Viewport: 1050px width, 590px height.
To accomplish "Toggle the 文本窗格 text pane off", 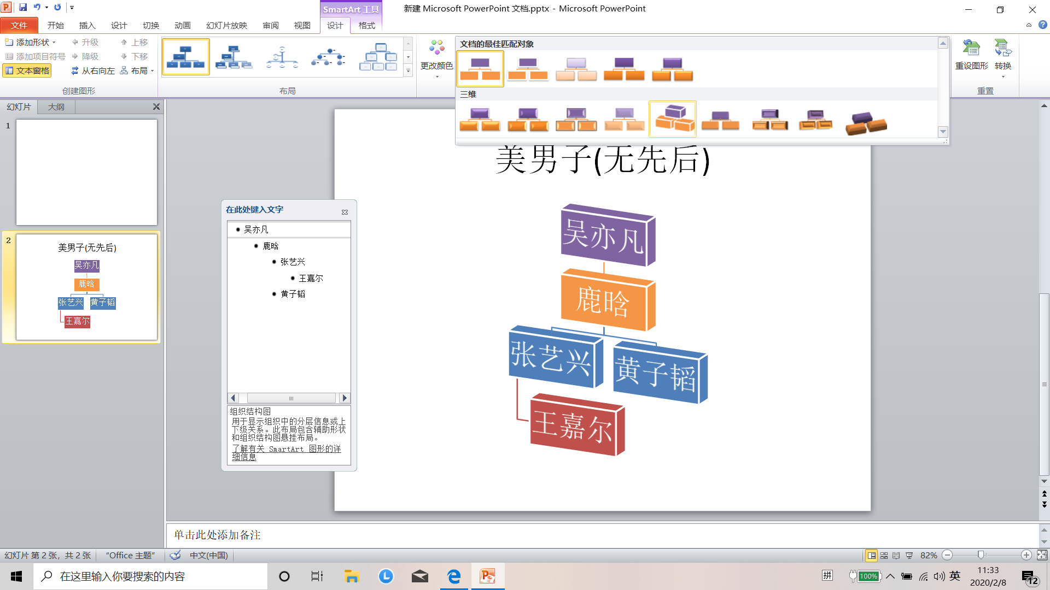I will coord(26,70).
